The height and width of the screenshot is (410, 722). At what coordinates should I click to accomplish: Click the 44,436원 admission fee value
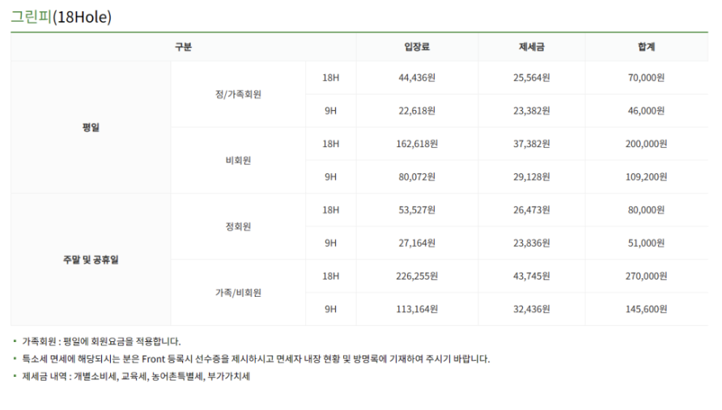tap(417, 78)
